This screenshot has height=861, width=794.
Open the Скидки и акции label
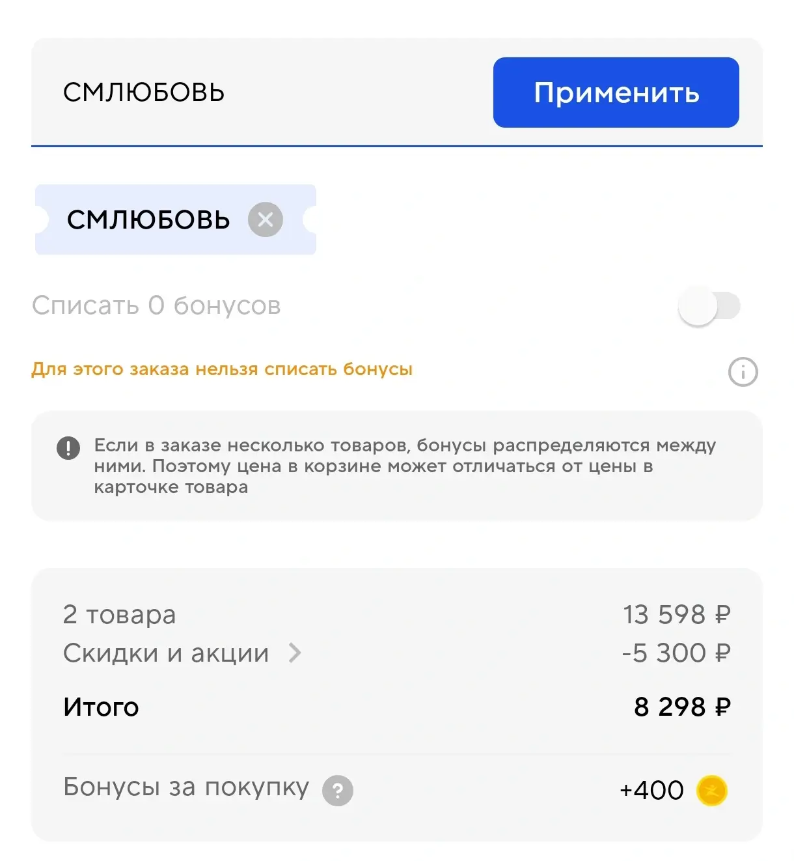[x=166, y=653]
